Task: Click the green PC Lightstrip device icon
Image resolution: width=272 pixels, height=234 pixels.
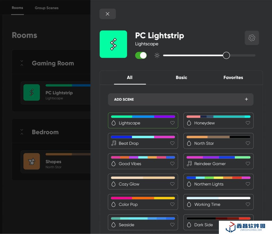Action: click(x=113, y=44)
